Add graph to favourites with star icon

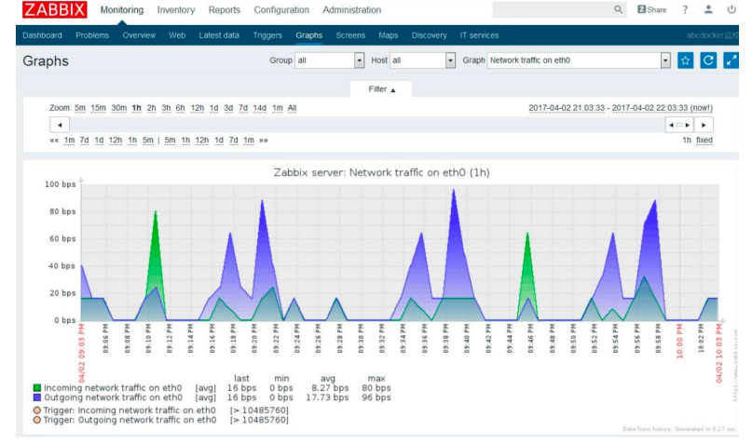click(685, 61)
